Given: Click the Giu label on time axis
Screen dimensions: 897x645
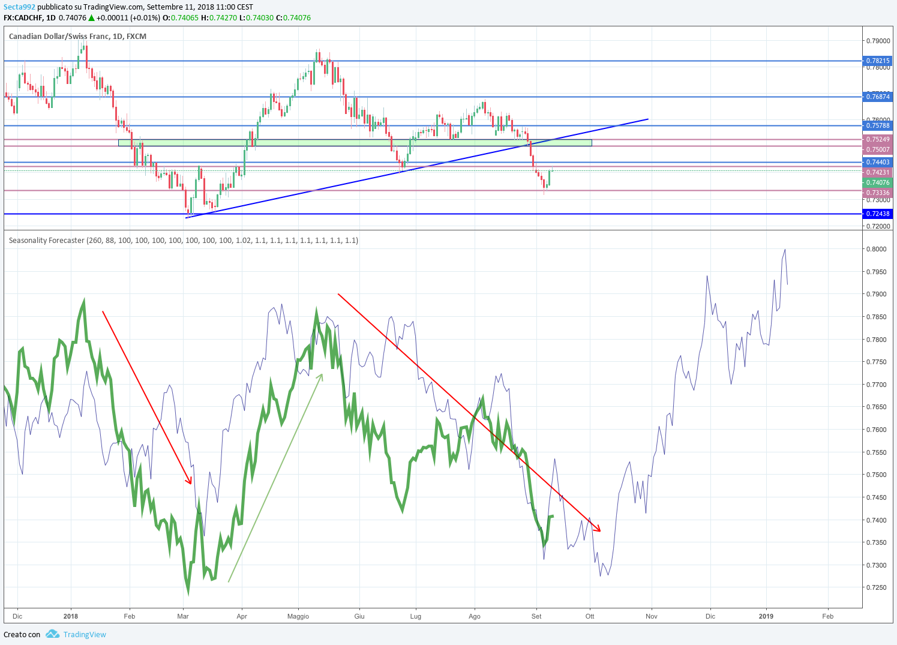Looking at the screenshot, I should click(x=359, y=616).
